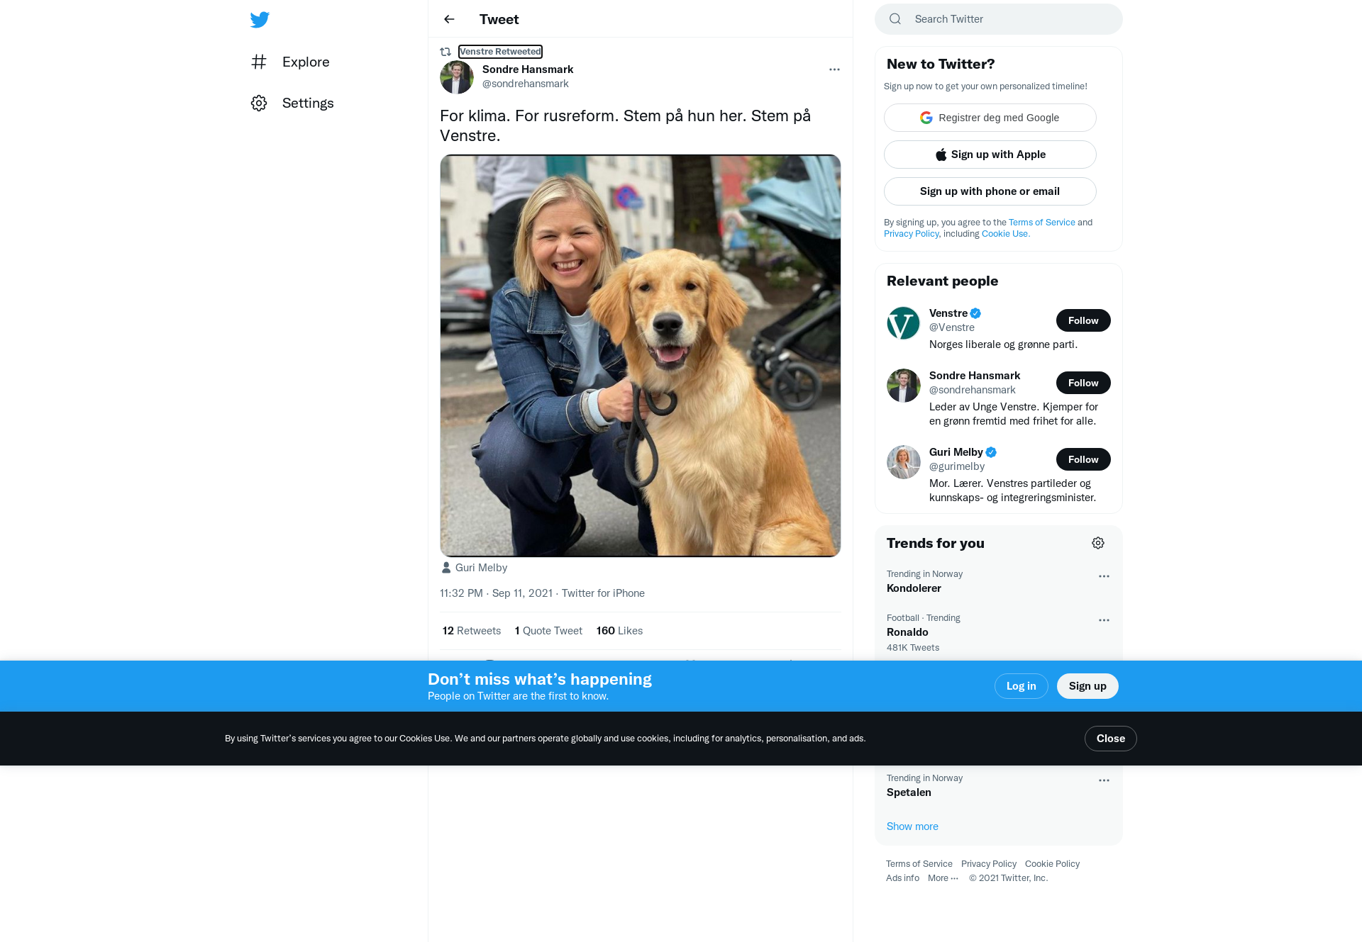Click the tweet timestamp 11:32 PM Sep 11, 2021

click(x=496, y=593)
